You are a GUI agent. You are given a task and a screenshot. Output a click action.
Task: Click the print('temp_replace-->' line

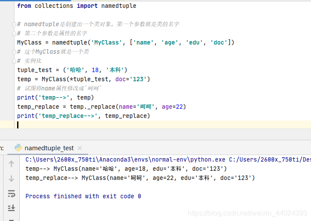83,116
